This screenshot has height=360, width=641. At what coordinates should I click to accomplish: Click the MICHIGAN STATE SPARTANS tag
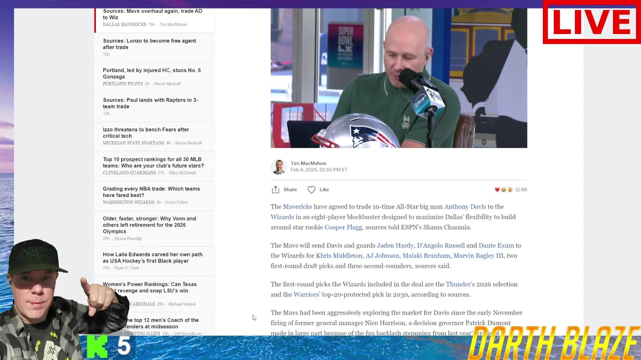133,143
